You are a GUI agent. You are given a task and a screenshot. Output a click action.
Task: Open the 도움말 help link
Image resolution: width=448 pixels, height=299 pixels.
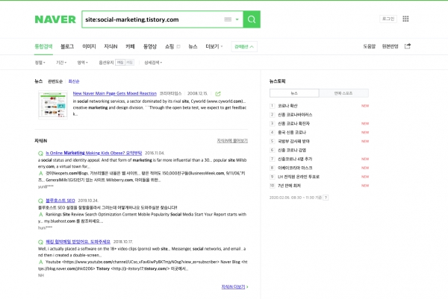pos(369,46)
